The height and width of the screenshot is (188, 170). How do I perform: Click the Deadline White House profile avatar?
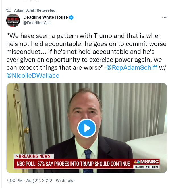(x=13, y=20)
